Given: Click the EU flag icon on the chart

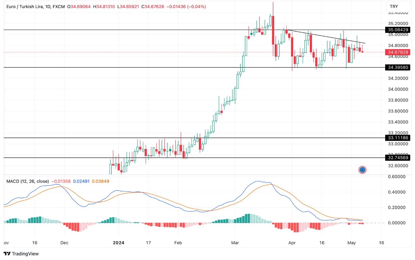Looking at the screenshot, I should (362, 170).
